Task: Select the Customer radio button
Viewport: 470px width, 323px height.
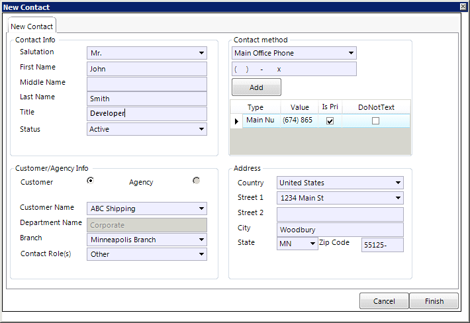Action: tap(90, 181)
